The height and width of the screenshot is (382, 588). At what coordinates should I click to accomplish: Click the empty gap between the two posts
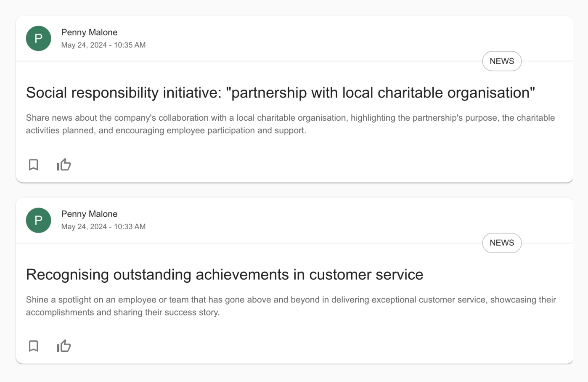[294, 190]
